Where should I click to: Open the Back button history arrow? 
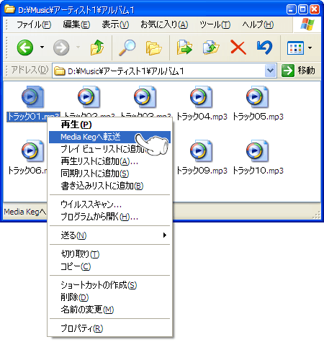click(42, 48)
